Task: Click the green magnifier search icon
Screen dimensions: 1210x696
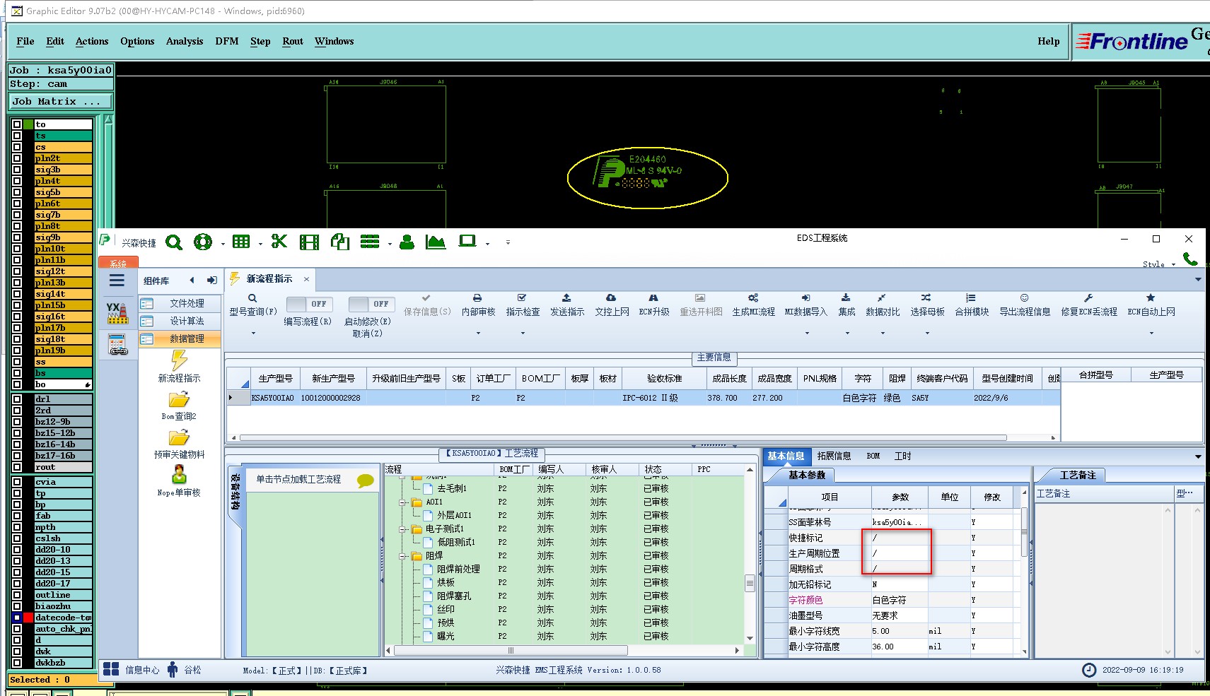Action: [x=174, y=242]
